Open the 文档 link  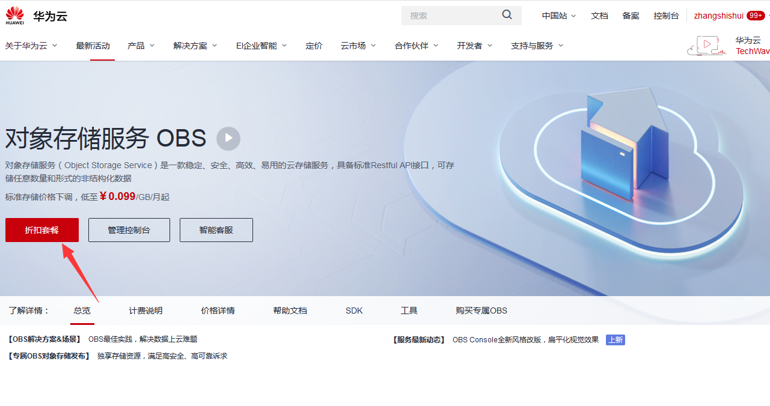pyautogui.click(x=600, y=16)
